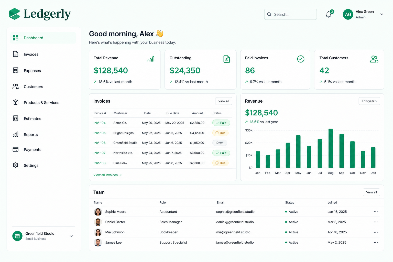
Task: Open James Lee's row options menu
Action: point(376,243)
